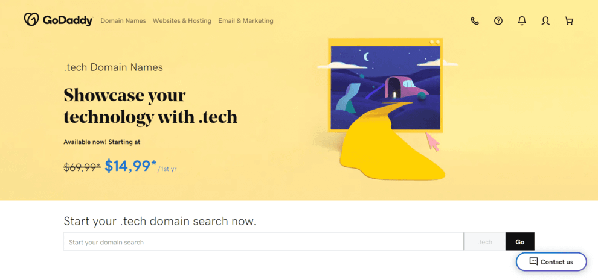
Task: Open the user account icon
Action: (545, 21)
